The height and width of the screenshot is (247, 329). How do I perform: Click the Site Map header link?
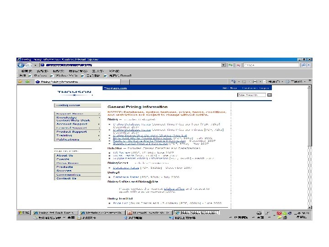tap(229, 88)
